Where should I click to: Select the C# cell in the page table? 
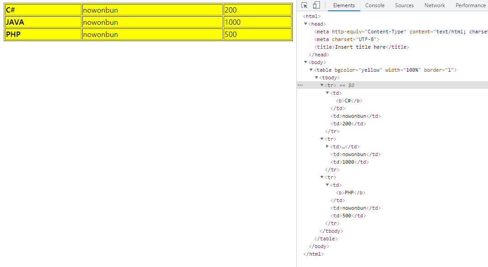(43, 10)
